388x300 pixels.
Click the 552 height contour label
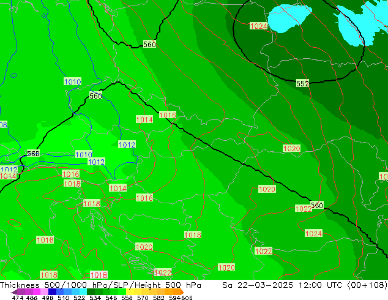pyautogui.click(x=302, y=83)
